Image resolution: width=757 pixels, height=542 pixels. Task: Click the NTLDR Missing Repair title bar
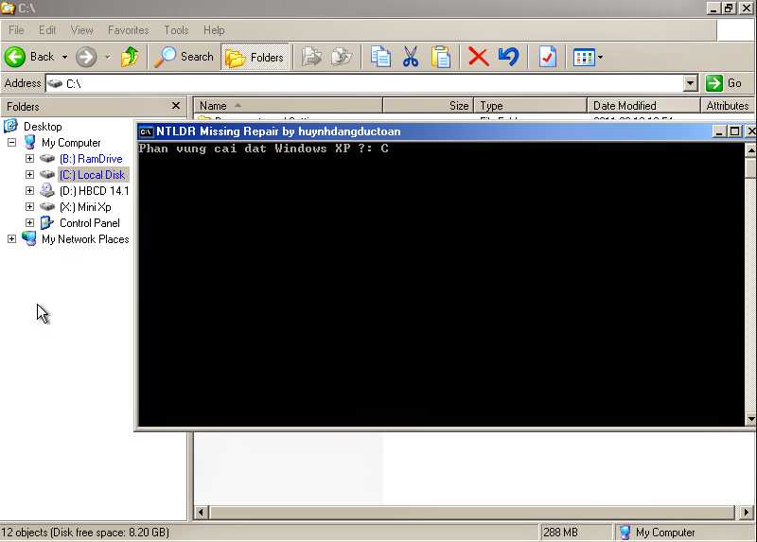tap(425, 131)
